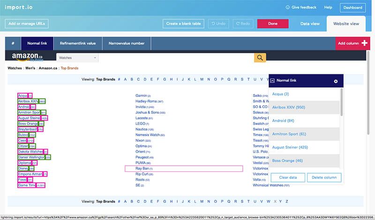The image size is (375, 220).
Task: Click the PUMA brand link
Action: [x=140, y=163]
